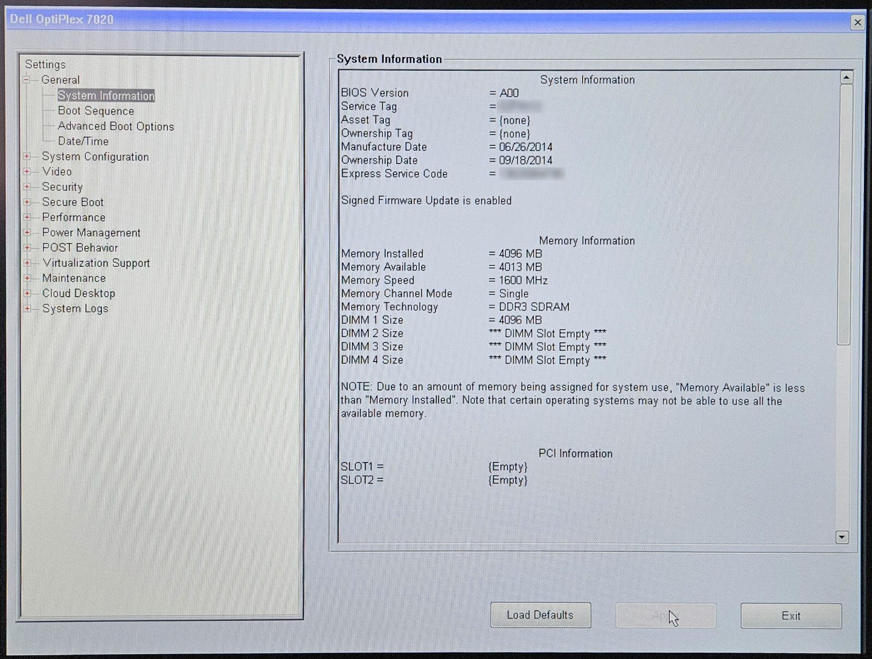The width and height of the screenshot is (872, 659).
Task: Click the DIMM 2 Size empty-slot text
Action: pyautogui.click(x=548, y=334)
